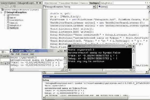
Task: Click console horizontal scrollbar right arrow
Action: coord(130,70)
